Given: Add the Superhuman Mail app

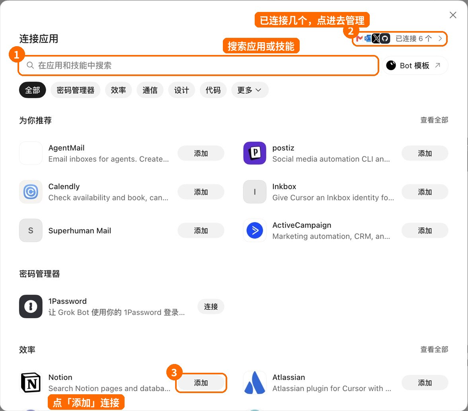Looking at the screenshot, I should 201,230.
